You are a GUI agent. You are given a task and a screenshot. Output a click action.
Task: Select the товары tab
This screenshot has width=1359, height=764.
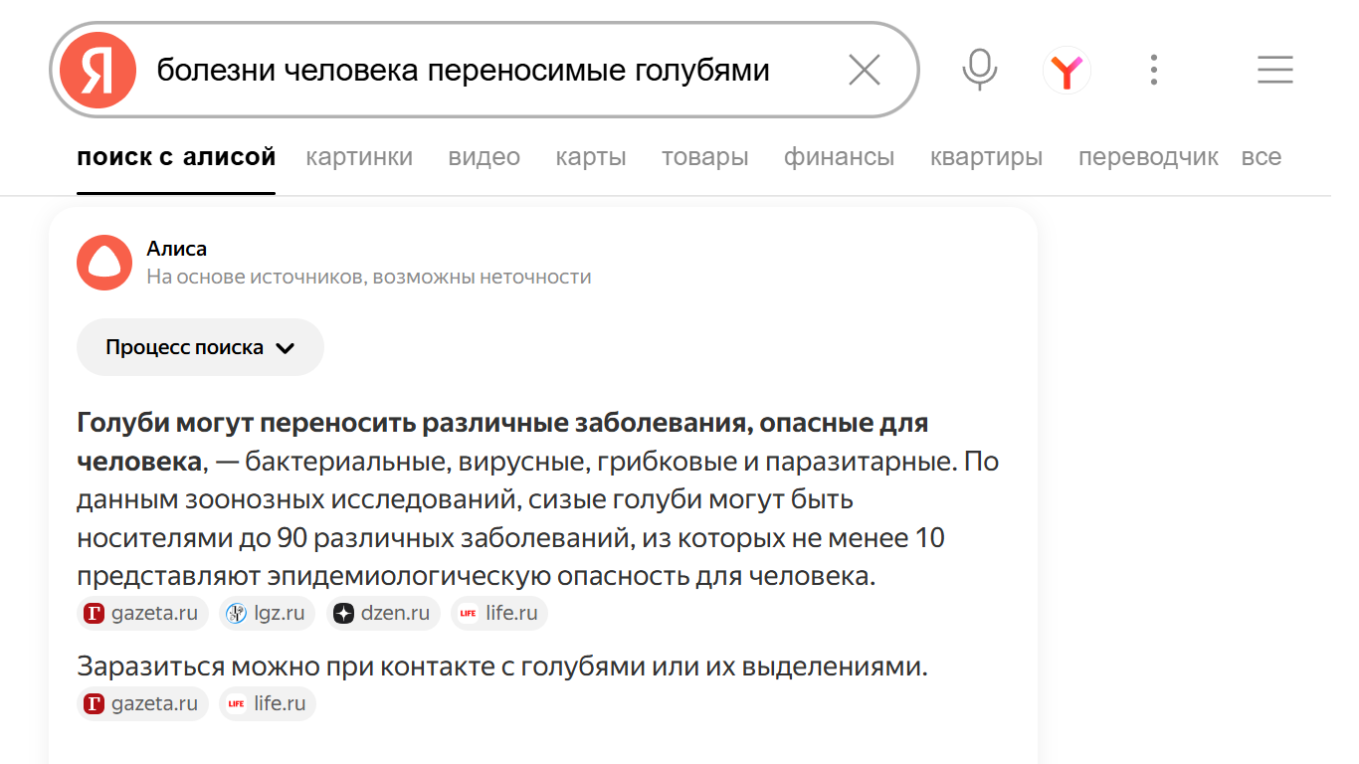coord(704,157)
